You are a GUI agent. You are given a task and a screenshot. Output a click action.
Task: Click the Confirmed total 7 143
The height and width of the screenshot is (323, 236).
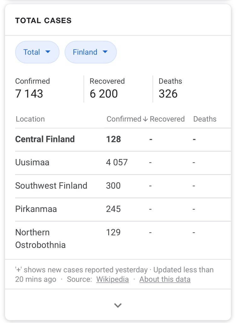pos(29,94)
